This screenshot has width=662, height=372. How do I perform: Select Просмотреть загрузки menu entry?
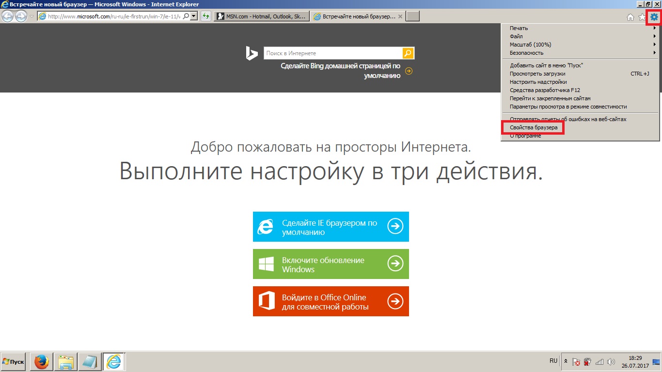pos(581,74)
